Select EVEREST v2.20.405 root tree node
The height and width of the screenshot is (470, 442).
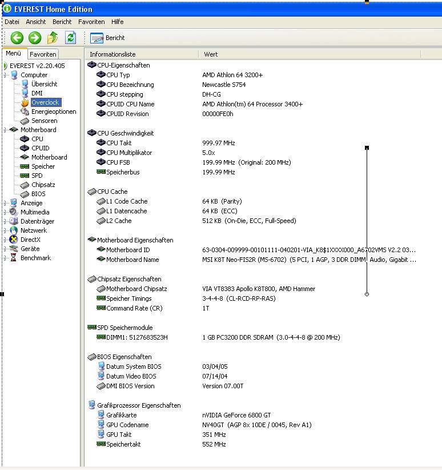pos(37,66)
